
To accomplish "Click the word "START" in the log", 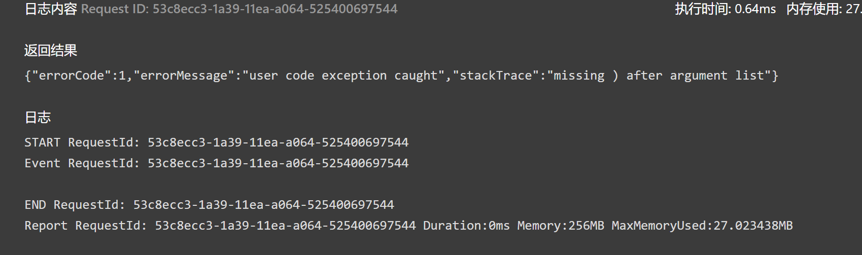I will point(42,142).
